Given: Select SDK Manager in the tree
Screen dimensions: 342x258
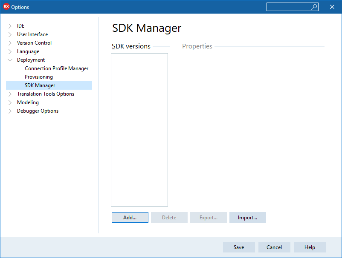Looking at the screenshot, I should (x=40, y=85).
